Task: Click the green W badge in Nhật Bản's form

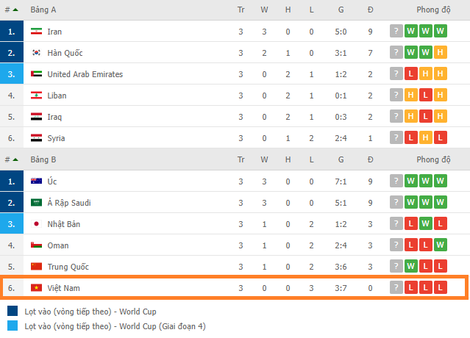Action: pos(425,223)
